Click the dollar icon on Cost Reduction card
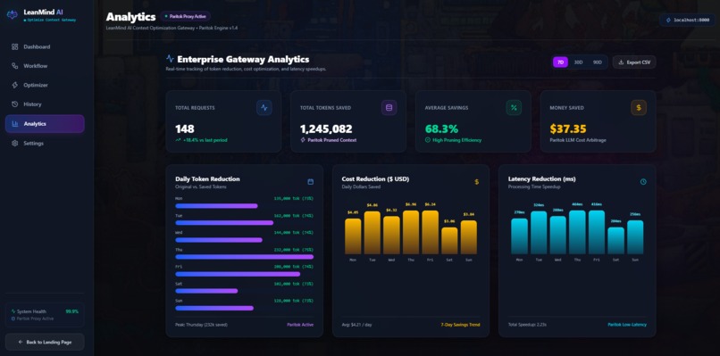Image resolution: width=720 pixels, height=356 pixels. tap(477, 182)
